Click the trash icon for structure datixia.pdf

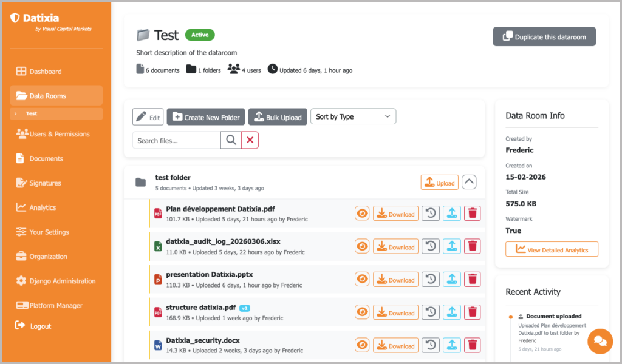472,312
